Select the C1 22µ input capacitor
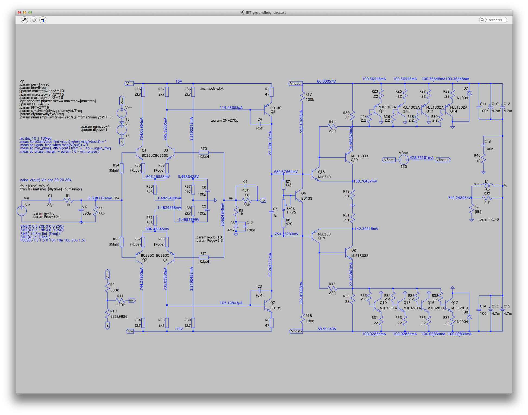This screenshot has height=415, width=528. tap(50, 200)
